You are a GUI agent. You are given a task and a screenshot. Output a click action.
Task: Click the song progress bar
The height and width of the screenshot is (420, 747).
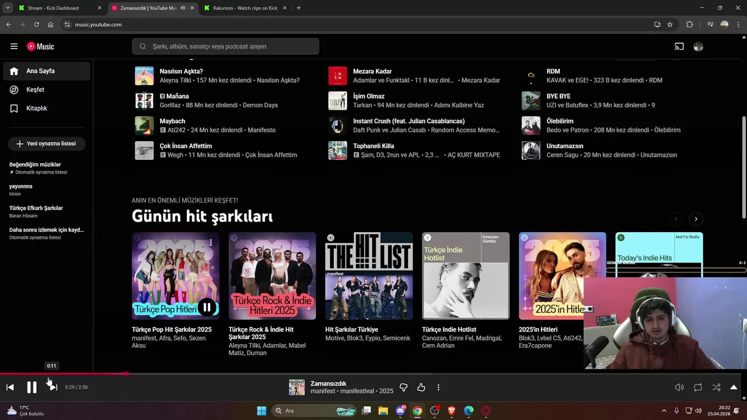point(373,374)
